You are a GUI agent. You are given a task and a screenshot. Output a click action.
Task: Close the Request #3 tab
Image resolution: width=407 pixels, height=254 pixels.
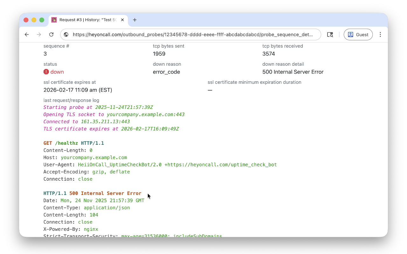point(122,20)
